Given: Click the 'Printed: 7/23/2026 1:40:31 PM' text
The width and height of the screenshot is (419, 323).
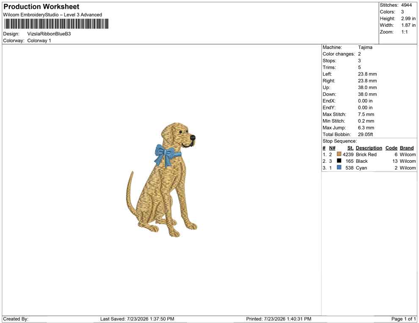Looking at the screenshot, I should [x=279, y=319].
